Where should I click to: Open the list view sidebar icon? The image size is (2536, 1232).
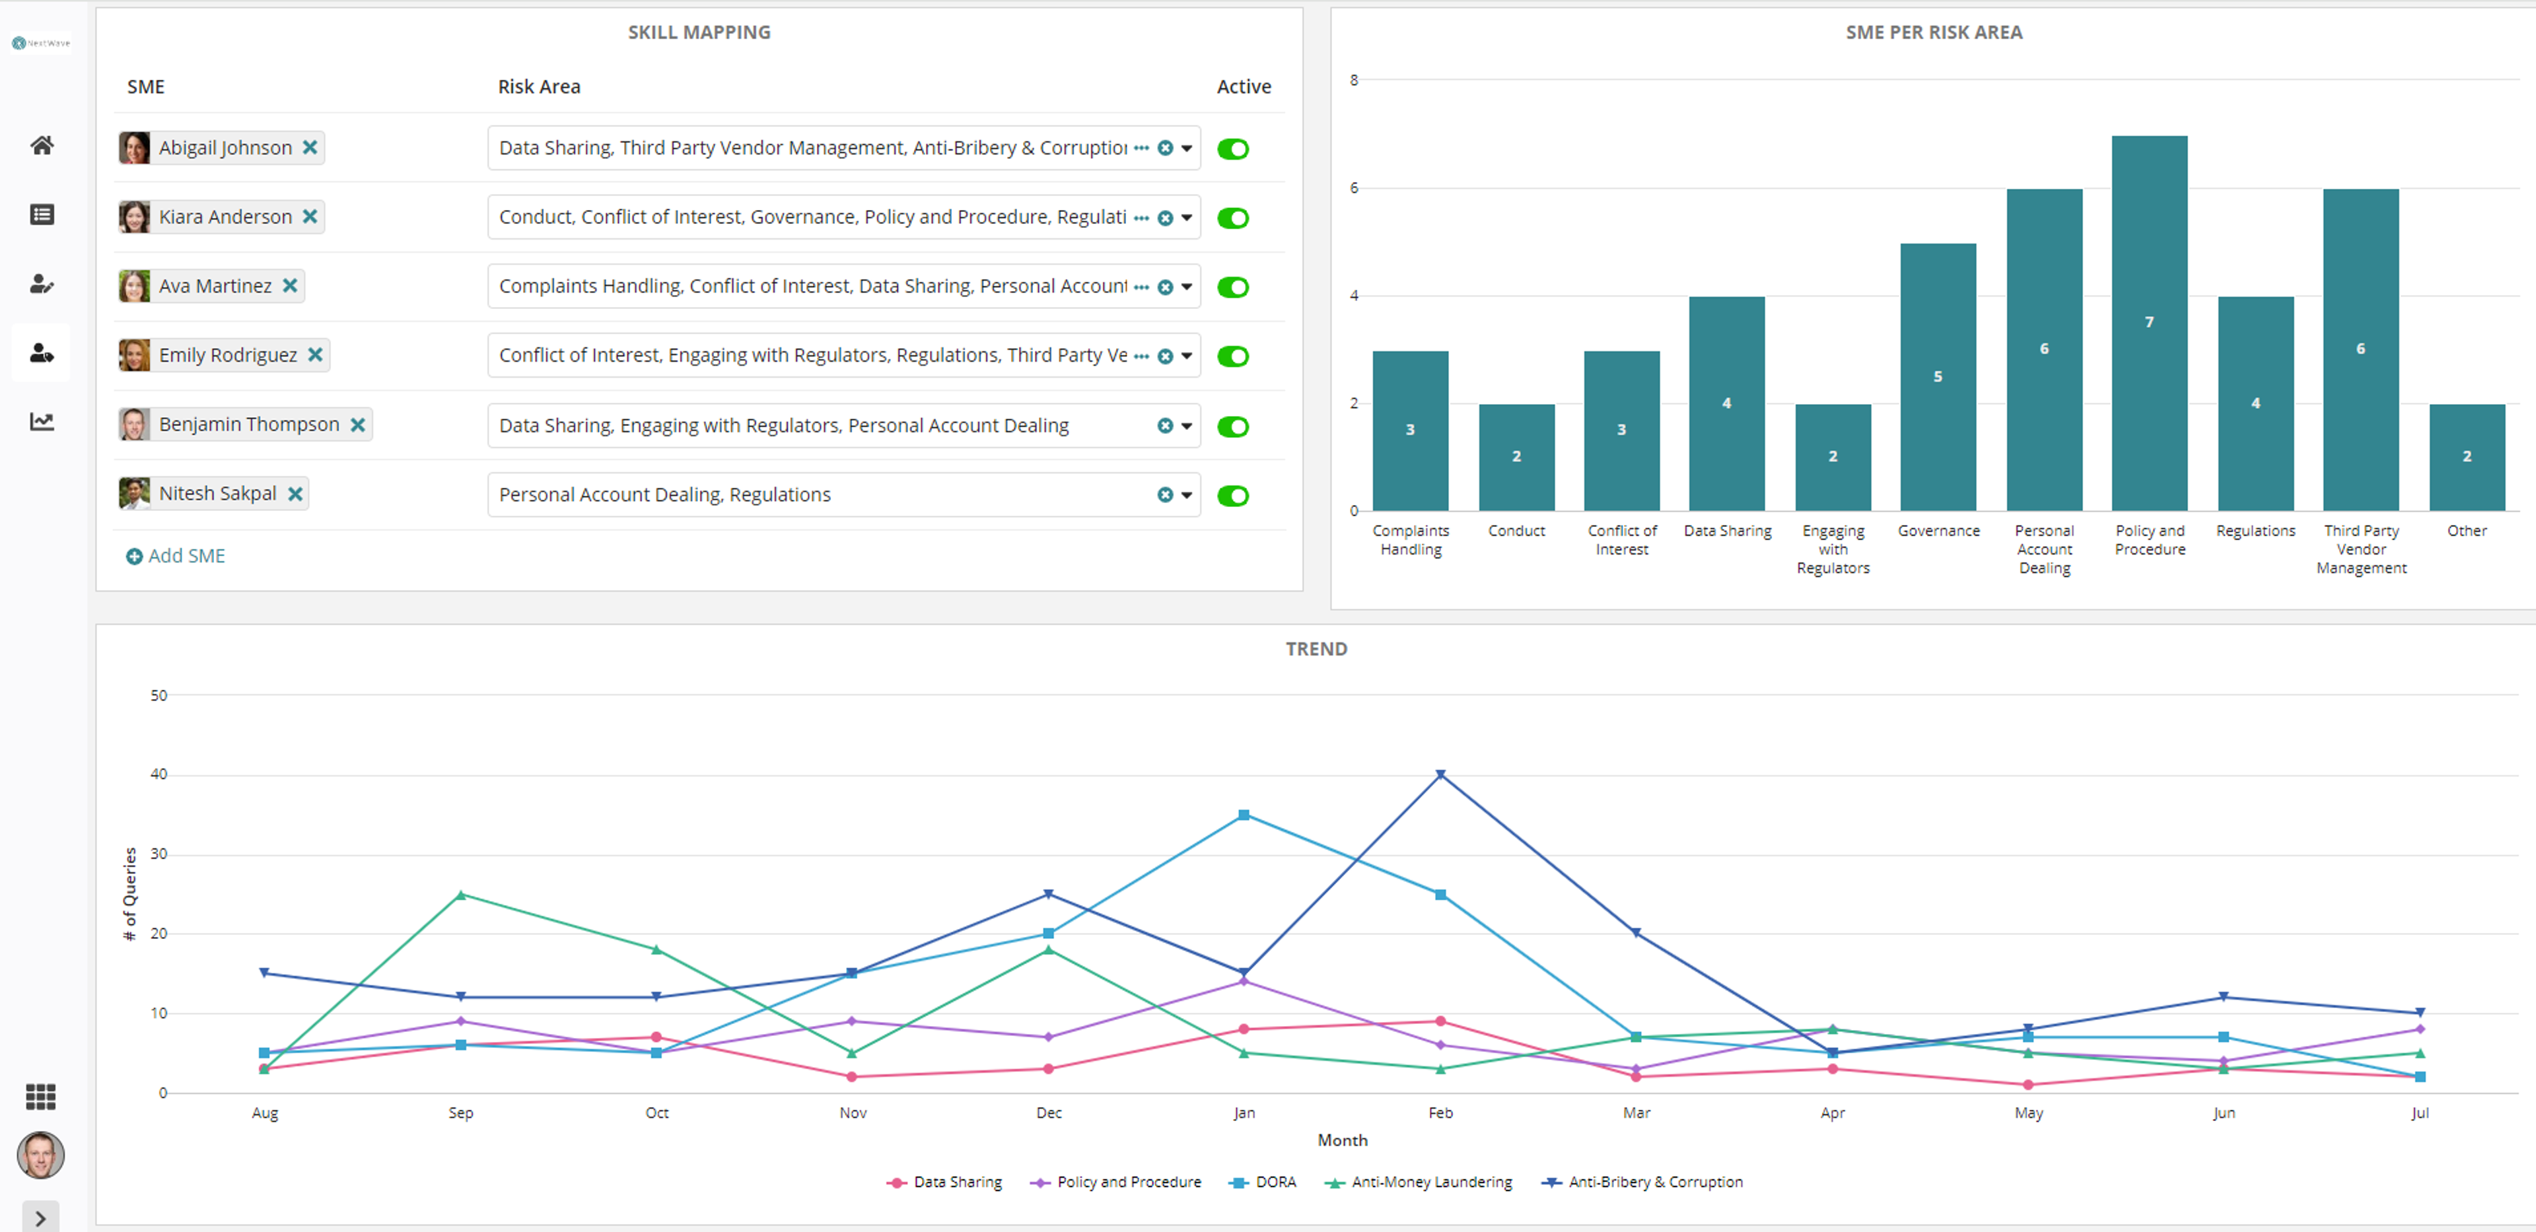coord(42,215)
